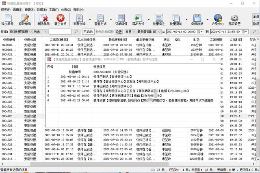Click the magnifier search icon in filter row
The height and width of the screenshot is (173, 260).
(x=76, y=31)
